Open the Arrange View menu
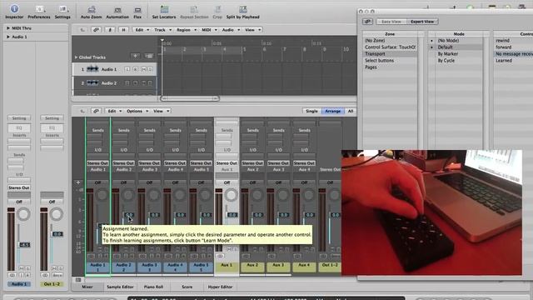The height and width of the screenshot is (300, 533). 252,30
